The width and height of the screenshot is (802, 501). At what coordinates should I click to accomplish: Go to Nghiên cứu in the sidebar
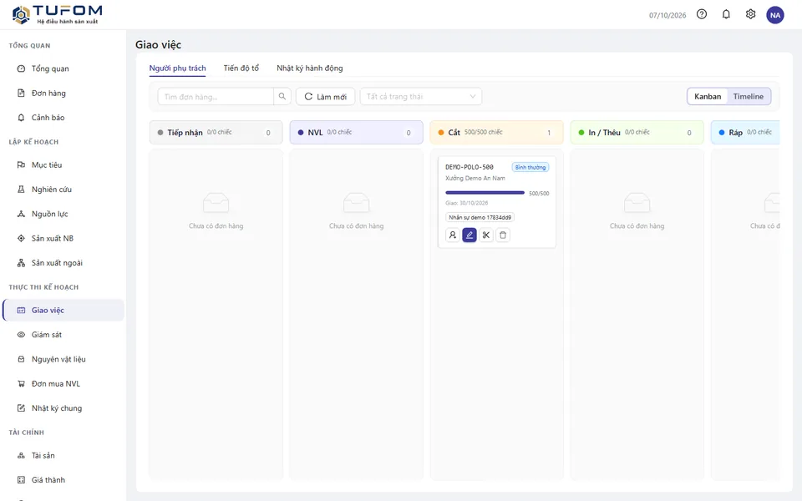pos(63,190)
